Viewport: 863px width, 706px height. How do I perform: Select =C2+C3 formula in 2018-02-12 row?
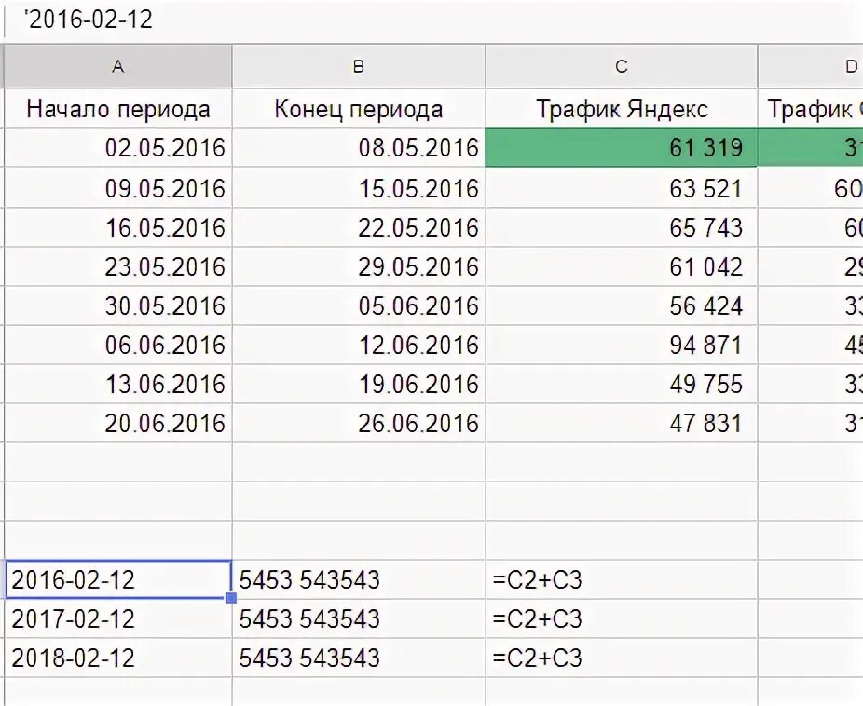pyautogui.click(x=622, y=658)
